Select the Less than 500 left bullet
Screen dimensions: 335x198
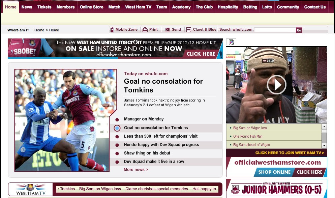[117, 137]
